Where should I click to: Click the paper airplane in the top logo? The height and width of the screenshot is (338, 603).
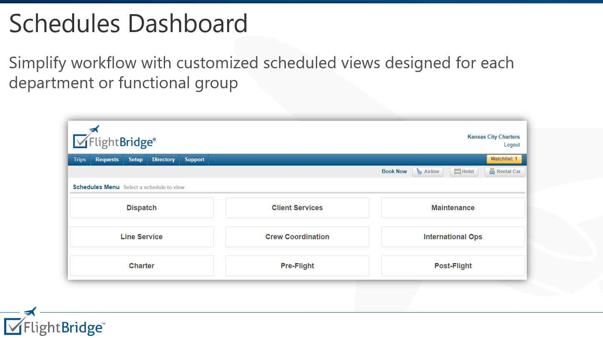tap(95, 129)
